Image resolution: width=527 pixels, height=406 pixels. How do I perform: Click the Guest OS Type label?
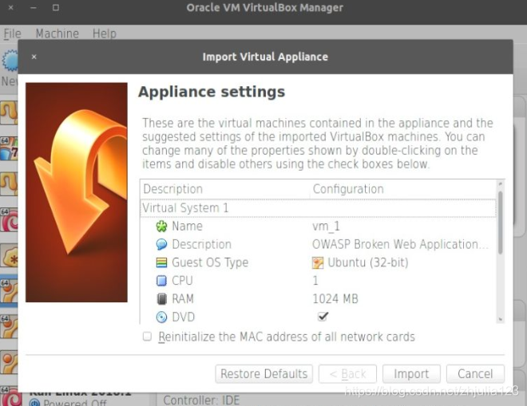[210, 262]
